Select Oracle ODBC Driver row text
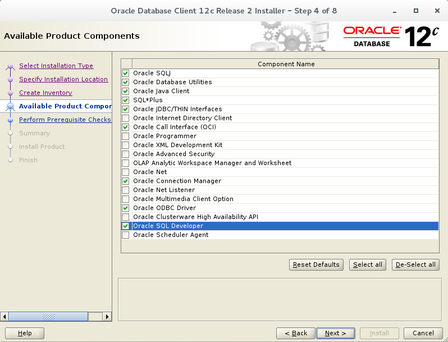 tap(164, 208)
